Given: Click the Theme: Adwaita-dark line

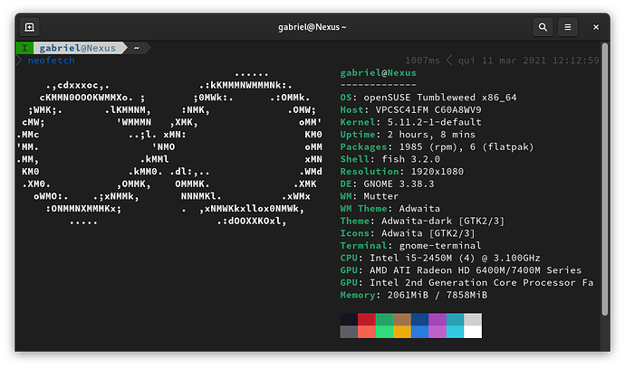Looking at the screenshot, I should [422, 221].
